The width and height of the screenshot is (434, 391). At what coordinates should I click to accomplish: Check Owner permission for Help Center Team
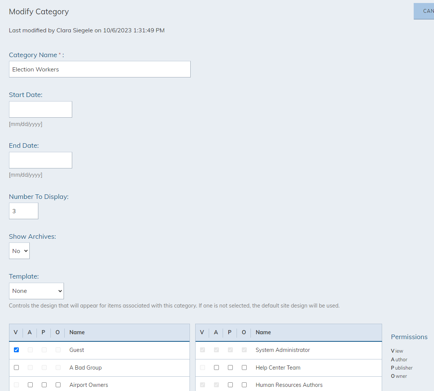click(244, 367)
